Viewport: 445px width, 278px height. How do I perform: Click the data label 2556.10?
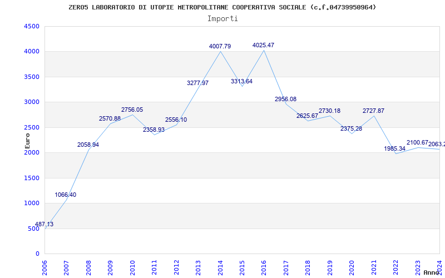coord(176,120)
